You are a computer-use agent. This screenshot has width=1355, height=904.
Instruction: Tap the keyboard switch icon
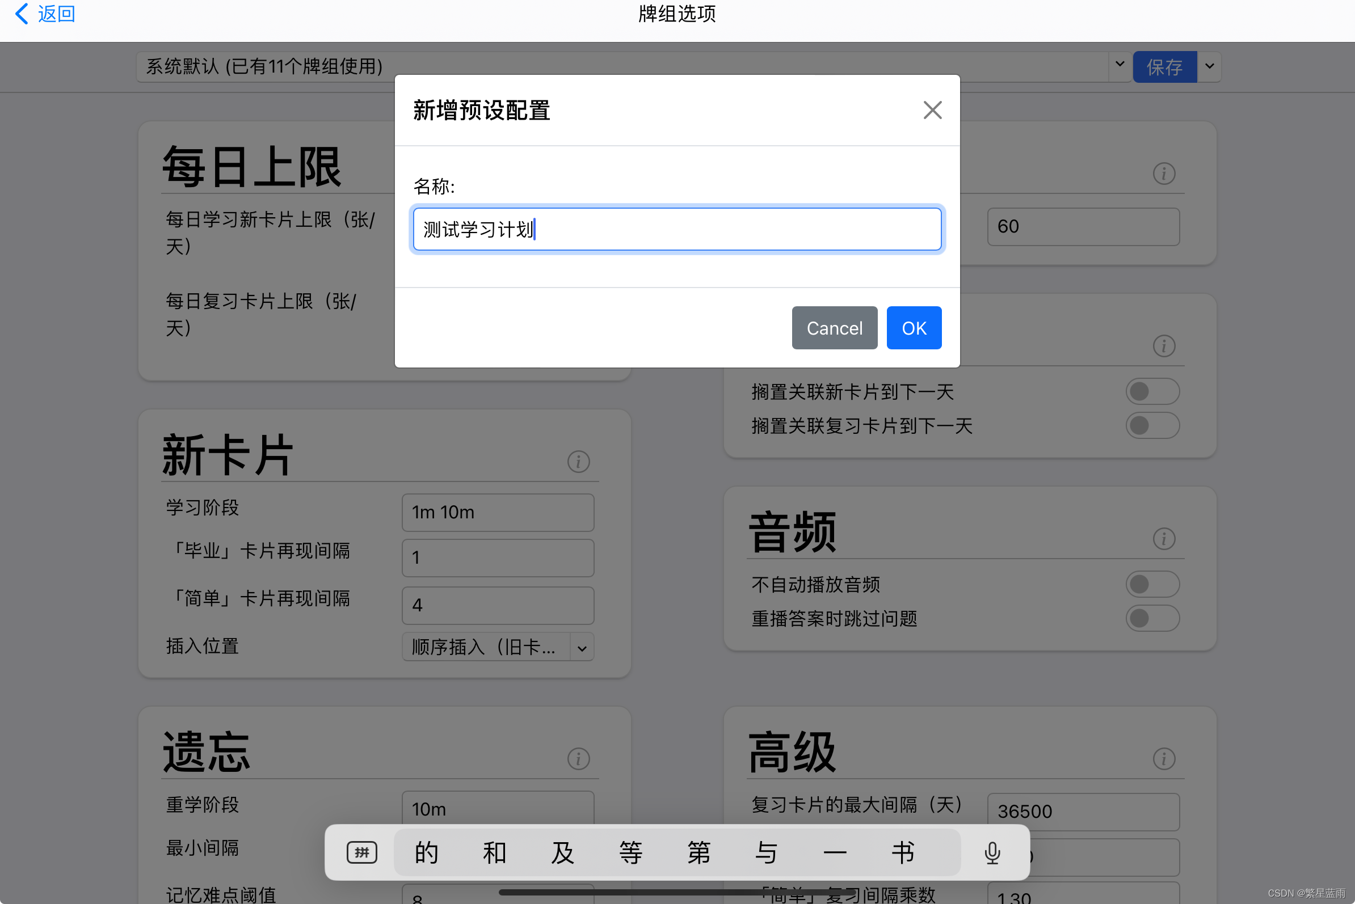[361, 852]
